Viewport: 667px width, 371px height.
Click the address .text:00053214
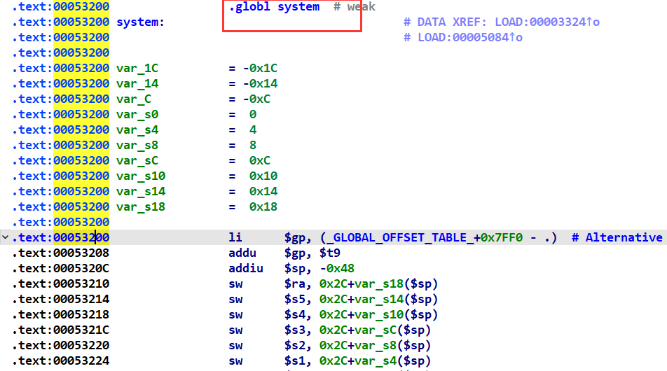[x=61, y=299]
